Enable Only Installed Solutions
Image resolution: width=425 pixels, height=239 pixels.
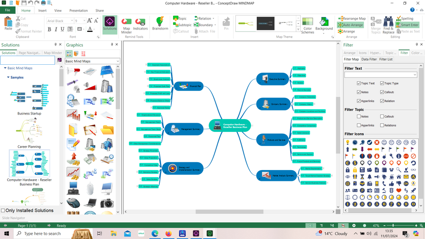[x=2, y=210]
